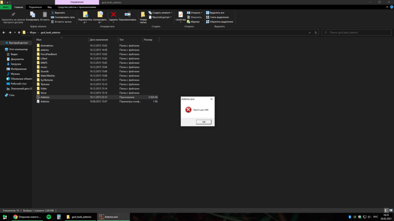
Task: Click the Rename icon in ribbon
Action: [x=128, y=15]
